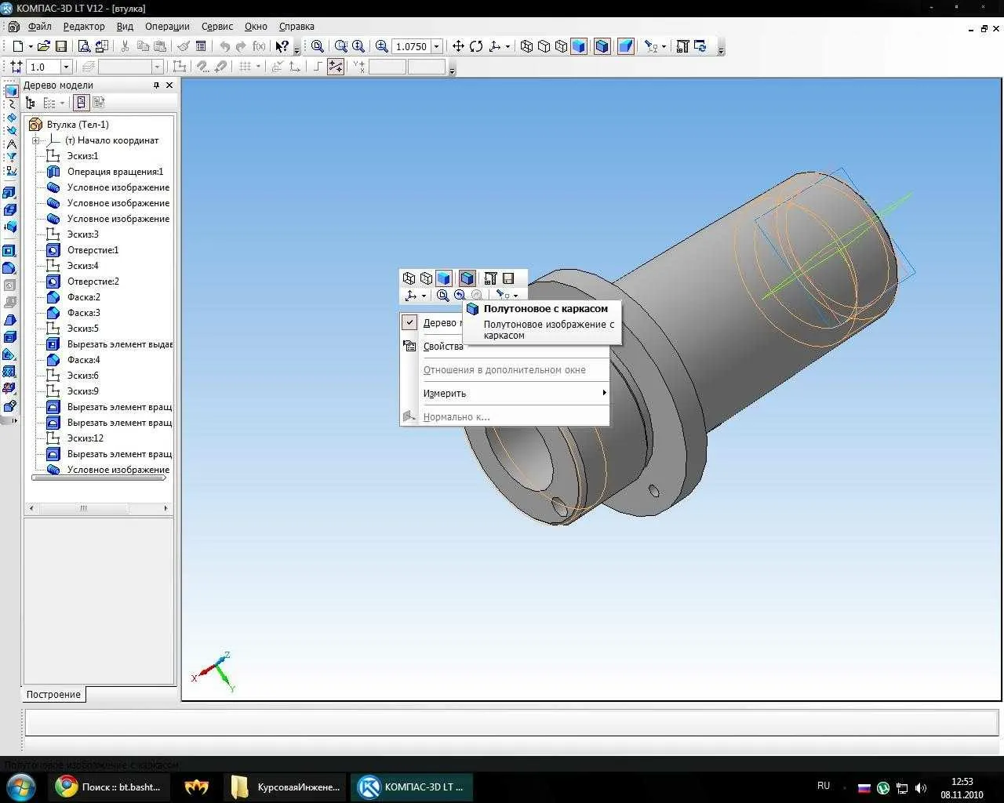Select the Rotate view tool
This screenshot has height=803, width=1004.
[476, 46]
